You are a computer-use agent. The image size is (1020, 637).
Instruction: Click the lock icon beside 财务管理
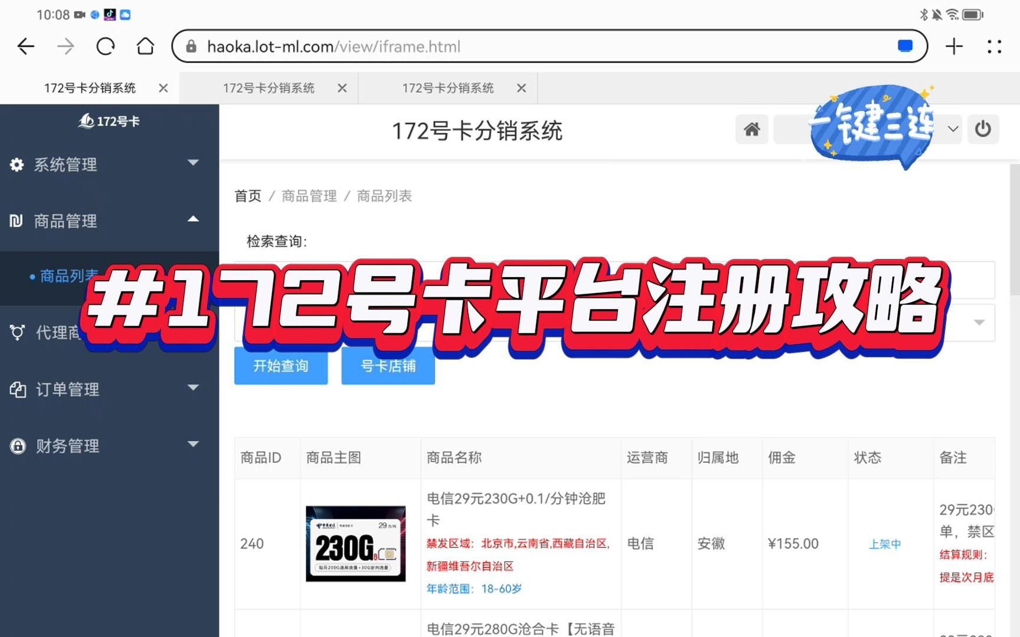pos(18,446)
